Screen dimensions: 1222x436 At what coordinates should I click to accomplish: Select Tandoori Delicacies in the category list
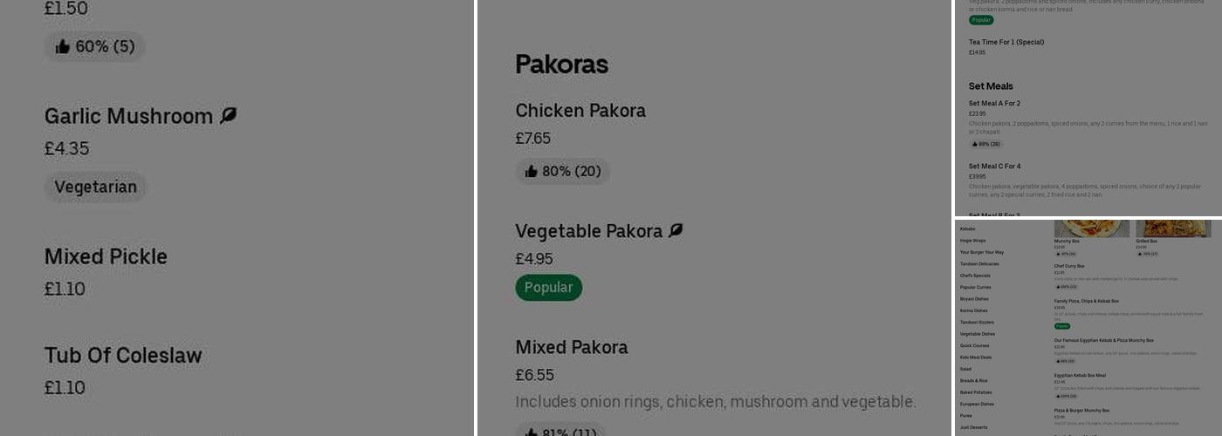[x=979, y=263]
